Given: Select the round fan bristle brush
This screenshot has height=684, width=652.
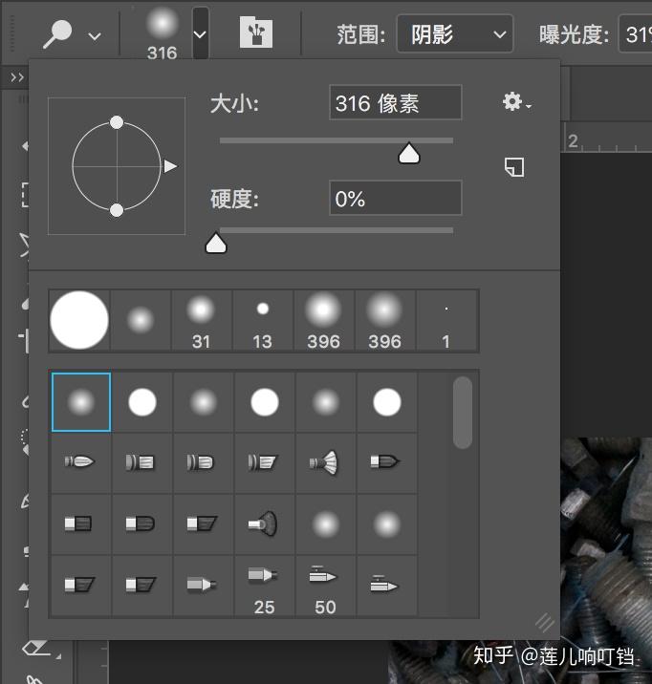Looking at the screenshot, I should [x=326, y=462].
